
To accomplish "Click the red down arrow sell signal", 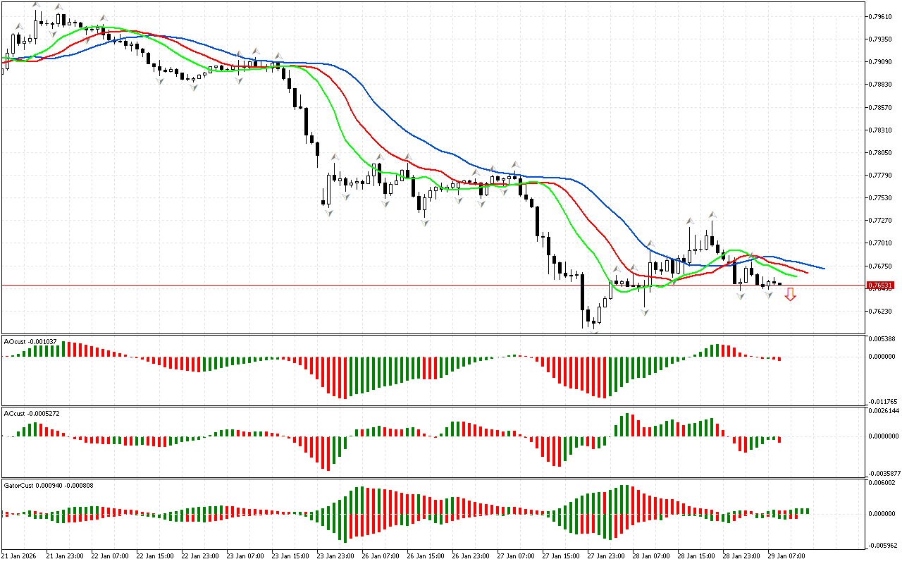I will pyautogui.click(x=790, y=295).
